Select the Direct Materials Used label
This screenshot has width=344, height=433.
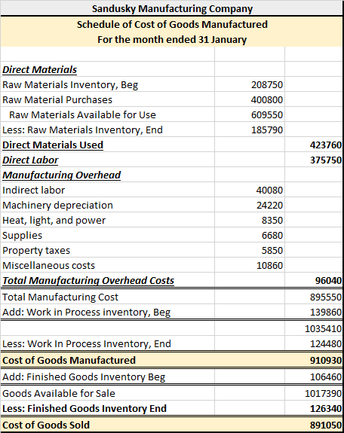tap(53, 145)
